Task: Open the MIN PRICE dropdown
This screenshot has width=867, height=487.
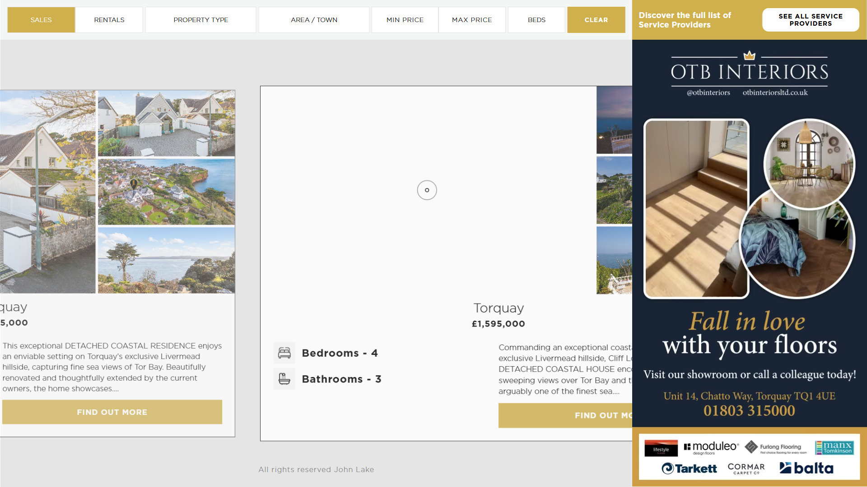Action: pyautogui.click(x=405, y=20)
